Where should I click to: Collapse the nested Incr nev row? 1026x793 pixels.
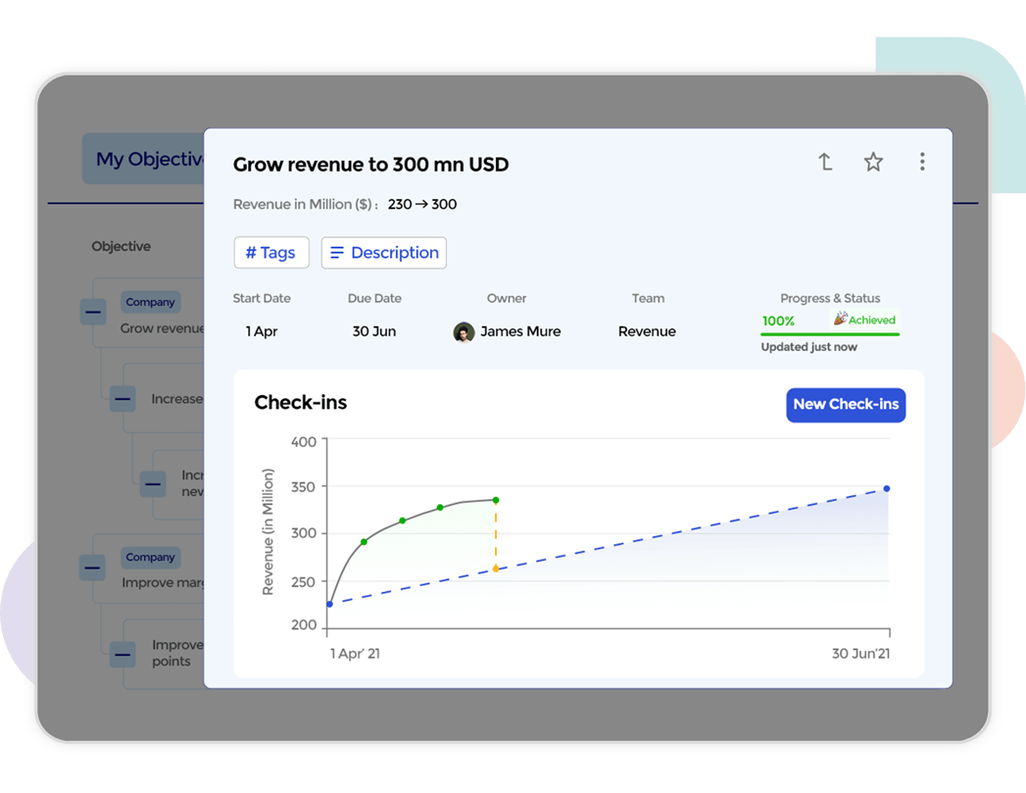click(x=153, y=484)
